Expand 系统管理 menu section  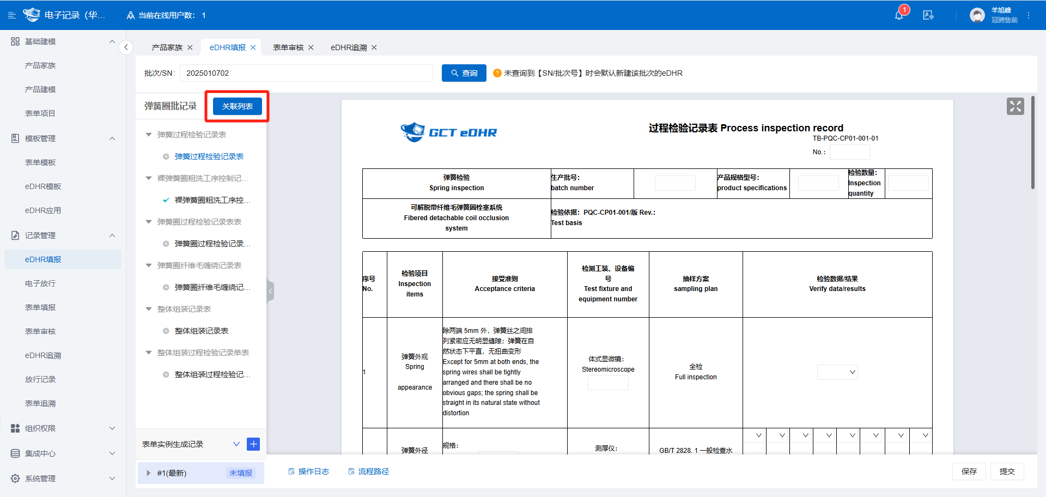coord(63,478)
